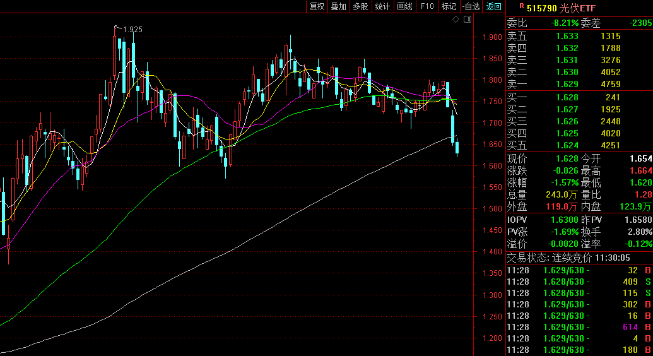The image size is (653, 356).
Task: Open the 多股 multi-stock view
Action: 361,6
